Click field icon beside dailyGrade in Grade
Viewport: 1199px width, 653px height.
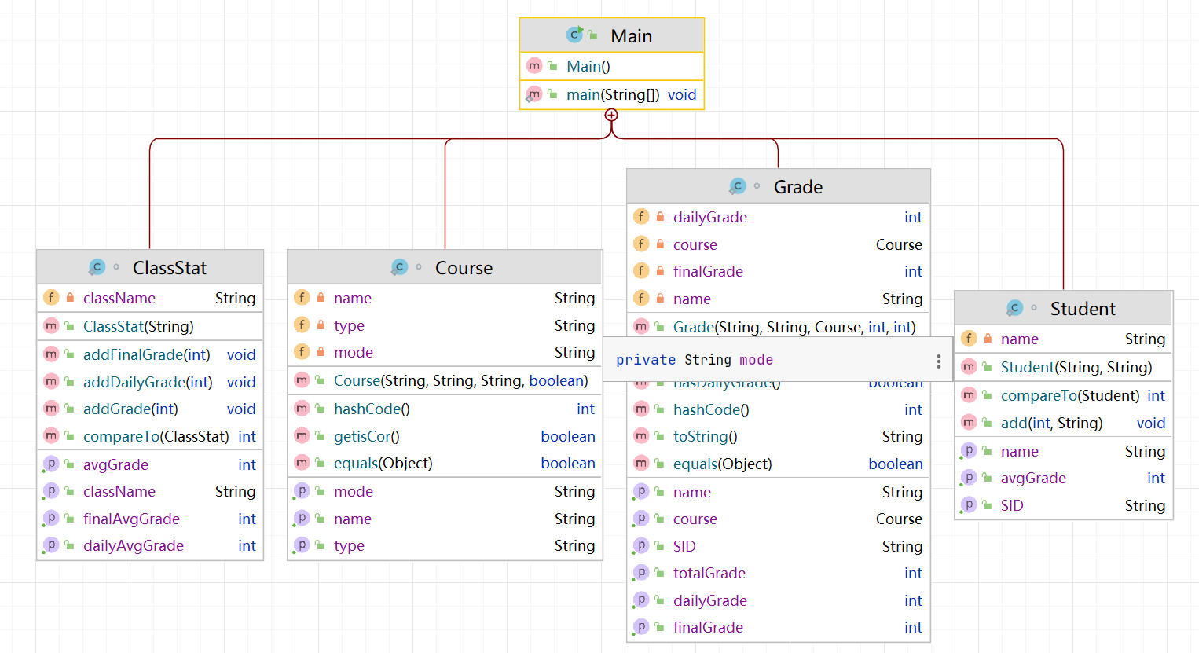coord(641,217)
